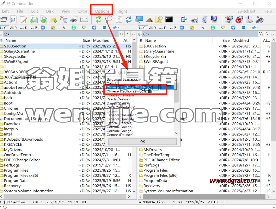Screen dimensions: 276x209
Task: Open the Extra menu
Action: click(x=83, y=11)
